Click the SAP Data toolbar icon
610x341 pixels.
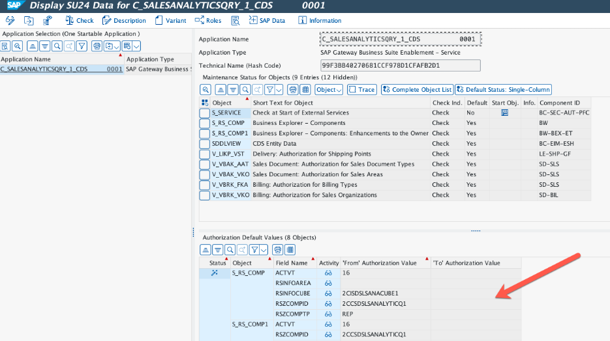pyautogui.click(x=254, y=21)
